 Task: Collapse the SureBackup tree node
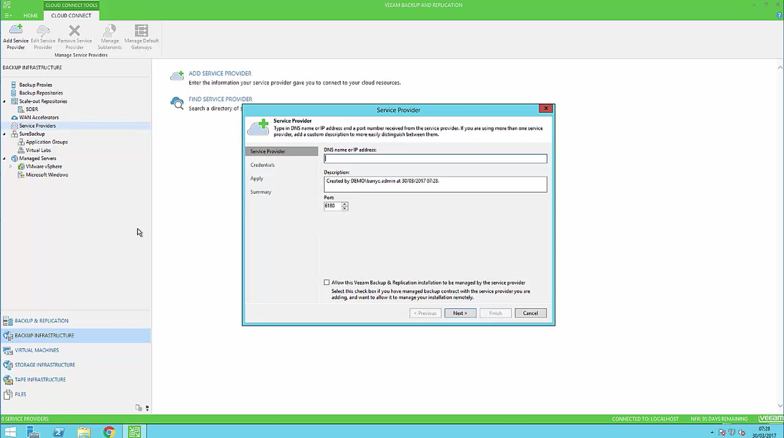pos(4,134)
